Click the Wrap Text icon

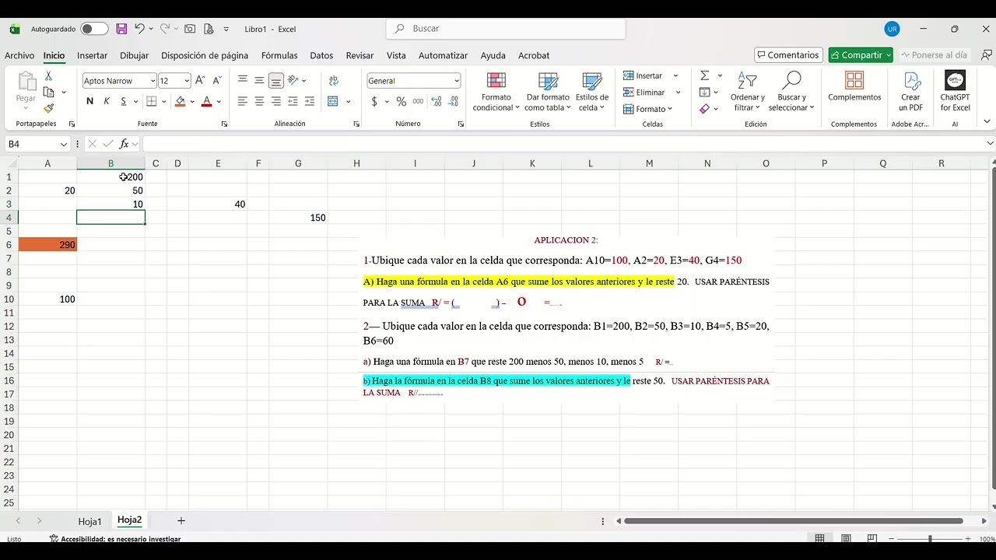click(334, 81)
